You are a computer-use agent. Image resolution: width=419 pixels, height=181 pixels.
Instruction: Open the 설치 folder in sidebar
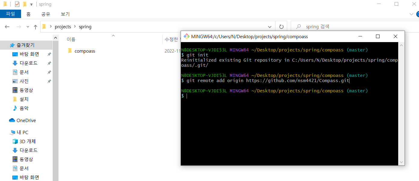tap(24, 99)
